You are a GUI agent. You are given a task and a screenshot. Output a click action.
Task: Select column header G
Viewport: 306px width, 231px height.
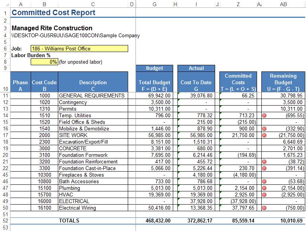point(155,4)
